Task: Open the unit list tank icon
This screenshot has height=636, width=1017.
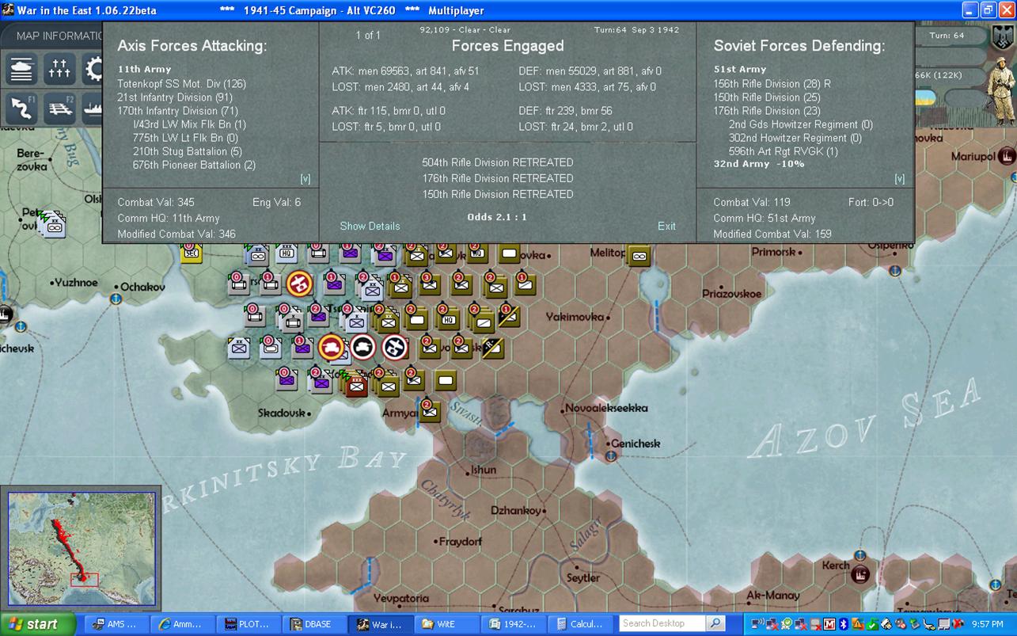Action: coord(22,70)
